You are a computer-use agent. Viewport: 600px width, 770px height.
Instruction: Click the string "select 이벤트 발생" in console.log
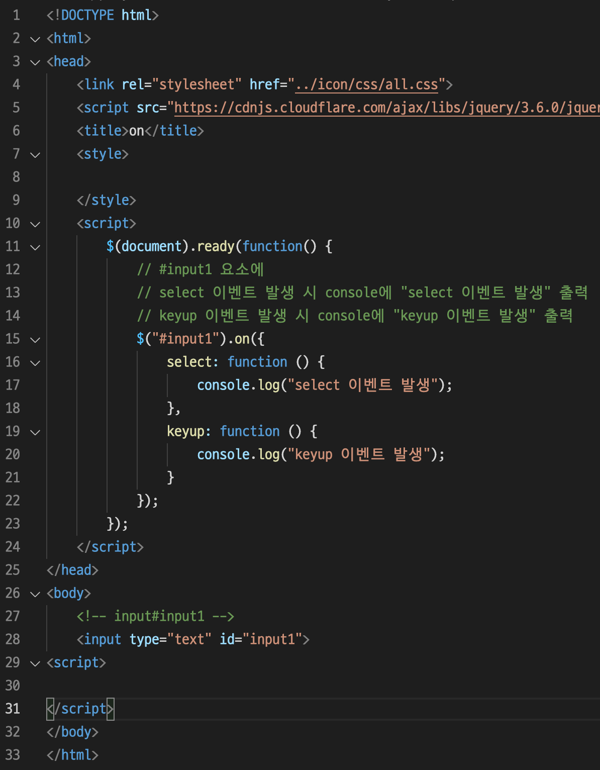362,385
